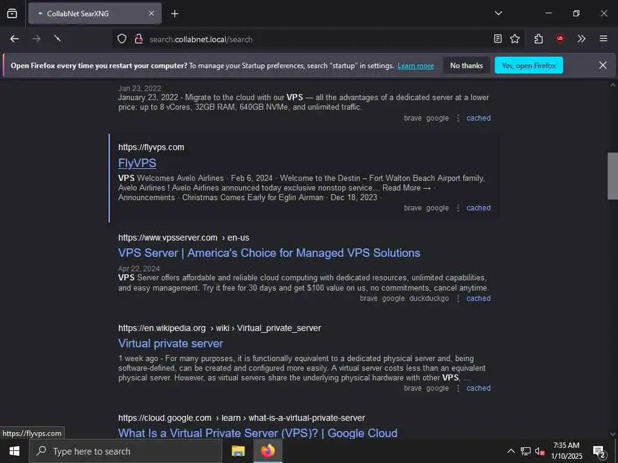
Task: Open more options dots for Jan 23 result
Action: [458, 118]
